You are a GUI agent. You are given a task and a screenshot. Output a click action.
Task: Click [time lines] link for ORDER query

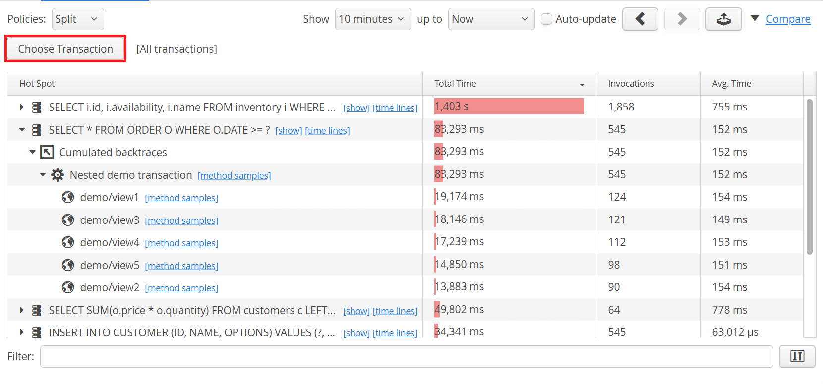coord(327,130)
